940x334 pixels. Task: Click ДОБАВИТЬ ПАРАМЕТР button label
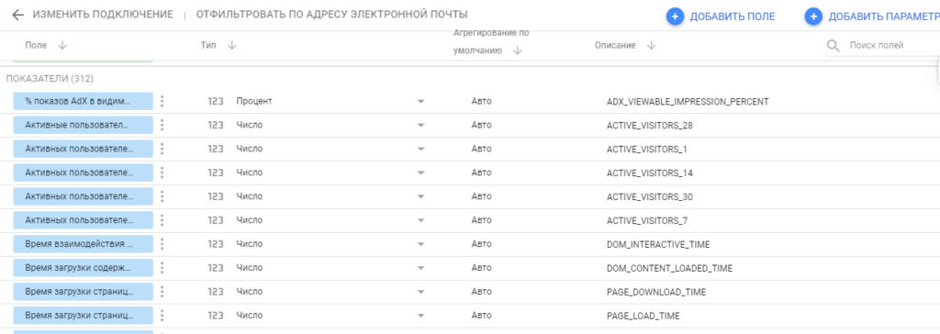884,17
